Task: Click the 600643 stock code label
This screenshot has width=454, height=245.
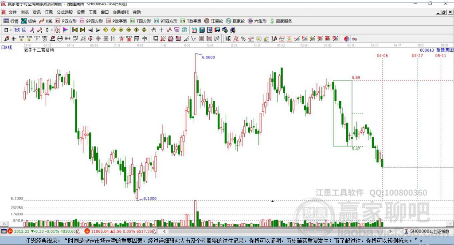Action: (427, 50)
